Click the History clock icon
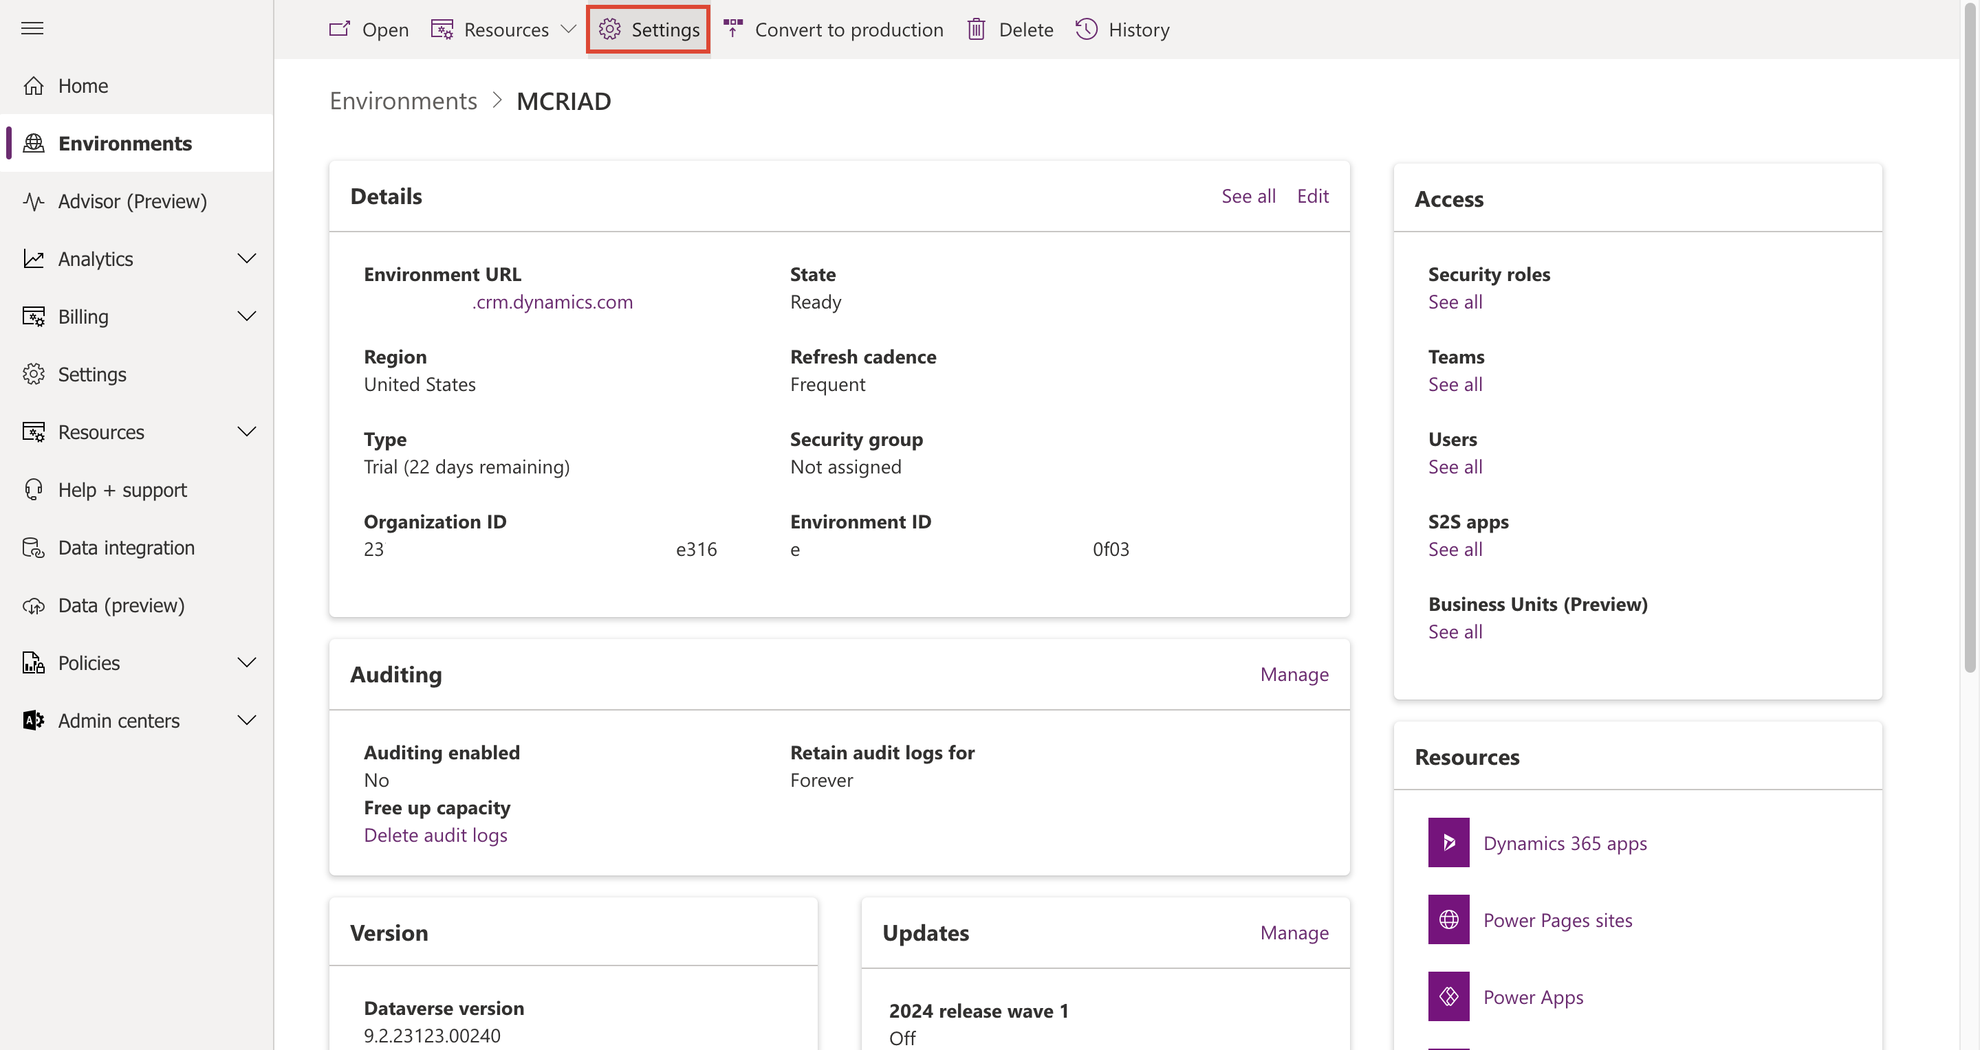 1086,29
